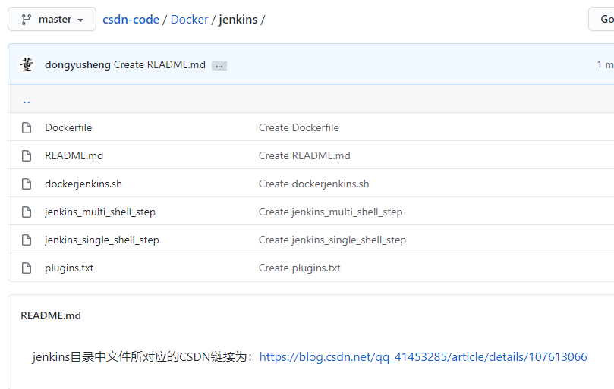614x389 pixels.
Task: Click file icon beside Dockerfile
Action: (27, 127)
